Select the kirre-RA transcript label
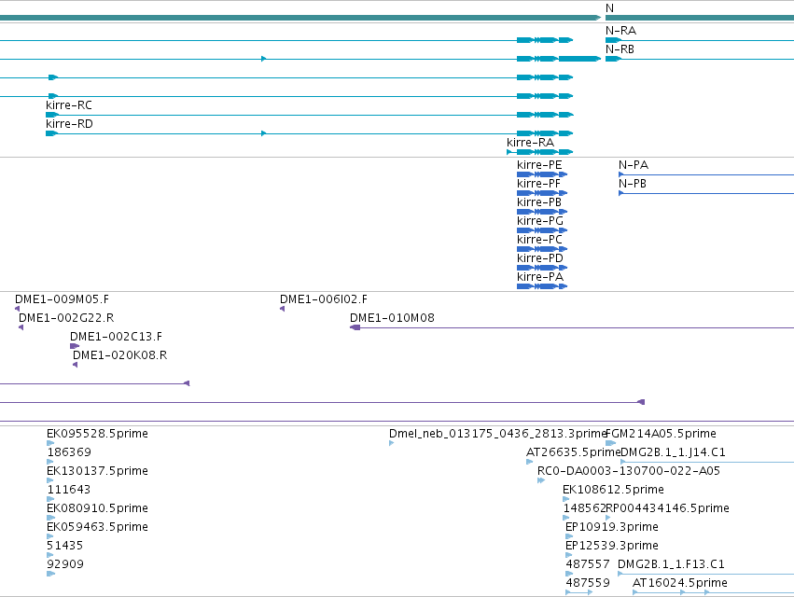This screenshot has width=794, height=597. coord(530,143)
